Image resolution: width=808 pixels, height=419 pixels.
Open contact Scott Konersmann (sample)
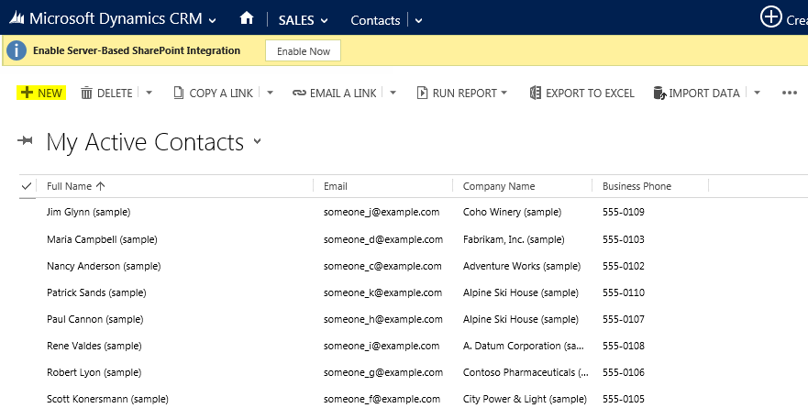coord(107,399)
